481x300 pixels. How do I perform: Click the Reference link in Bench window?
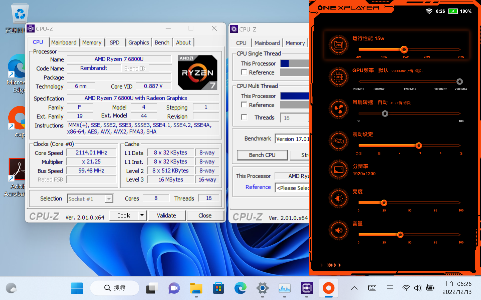click(258, 187)
